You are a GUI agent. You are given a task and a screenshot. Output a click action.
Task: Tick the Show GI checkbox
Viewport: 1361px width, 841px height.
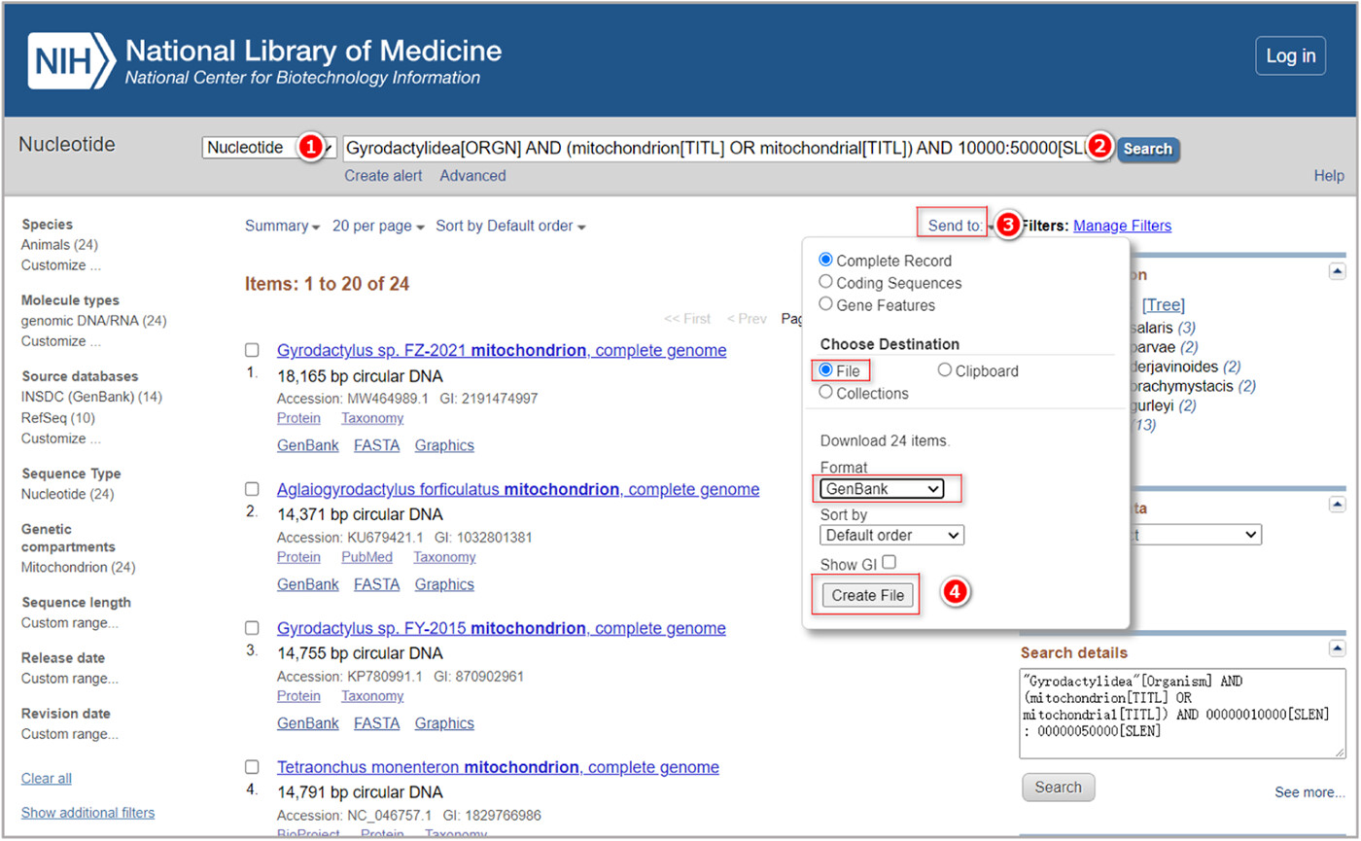[x=889, y=562]
